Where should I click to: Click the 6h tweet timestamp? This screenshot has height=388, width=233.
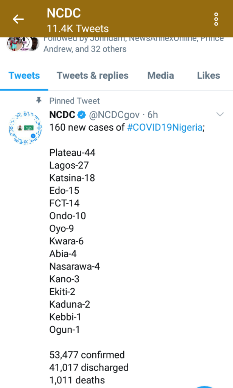tap(152, 115)
